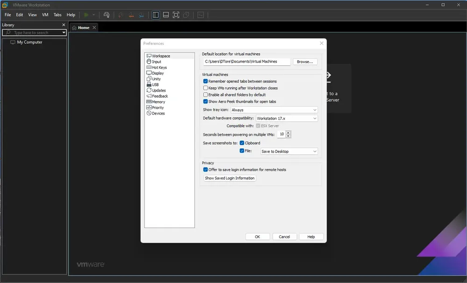Close the Home tab with its X
467x283 pixels.
tap(94, 28)
